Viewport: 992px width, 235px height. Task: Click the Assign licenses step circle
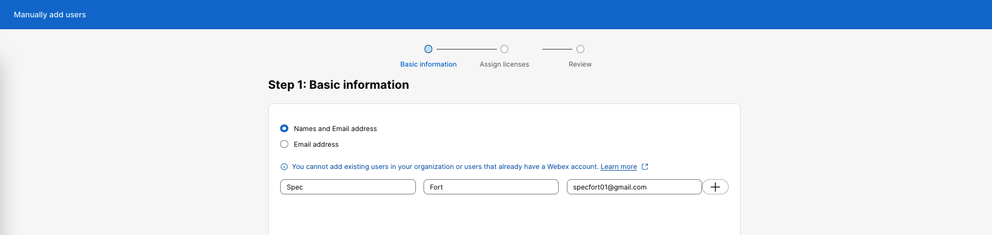[x=504, y=49]
